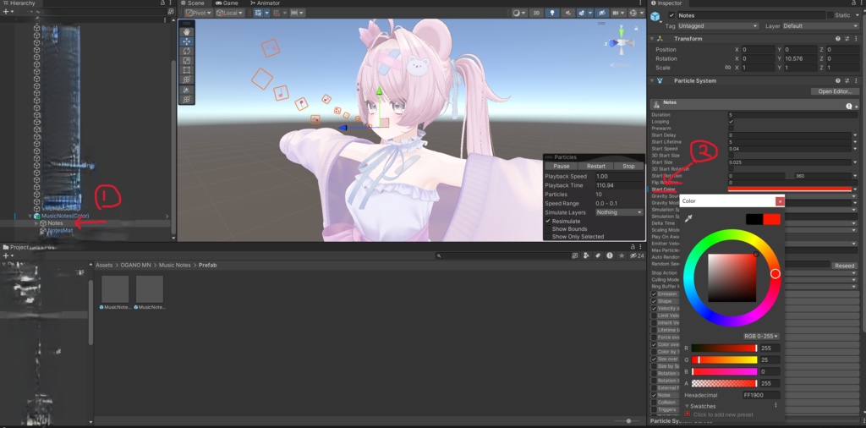The width and height of the screenshot is (866, 428).
Task: Click Pause in Particles overlay
Action: 562,166
